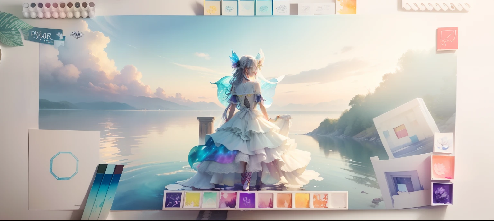This screenshot has width=494, height=221.
Task: Click the blank white swatch ending the bottom strip
Action: 338,200
